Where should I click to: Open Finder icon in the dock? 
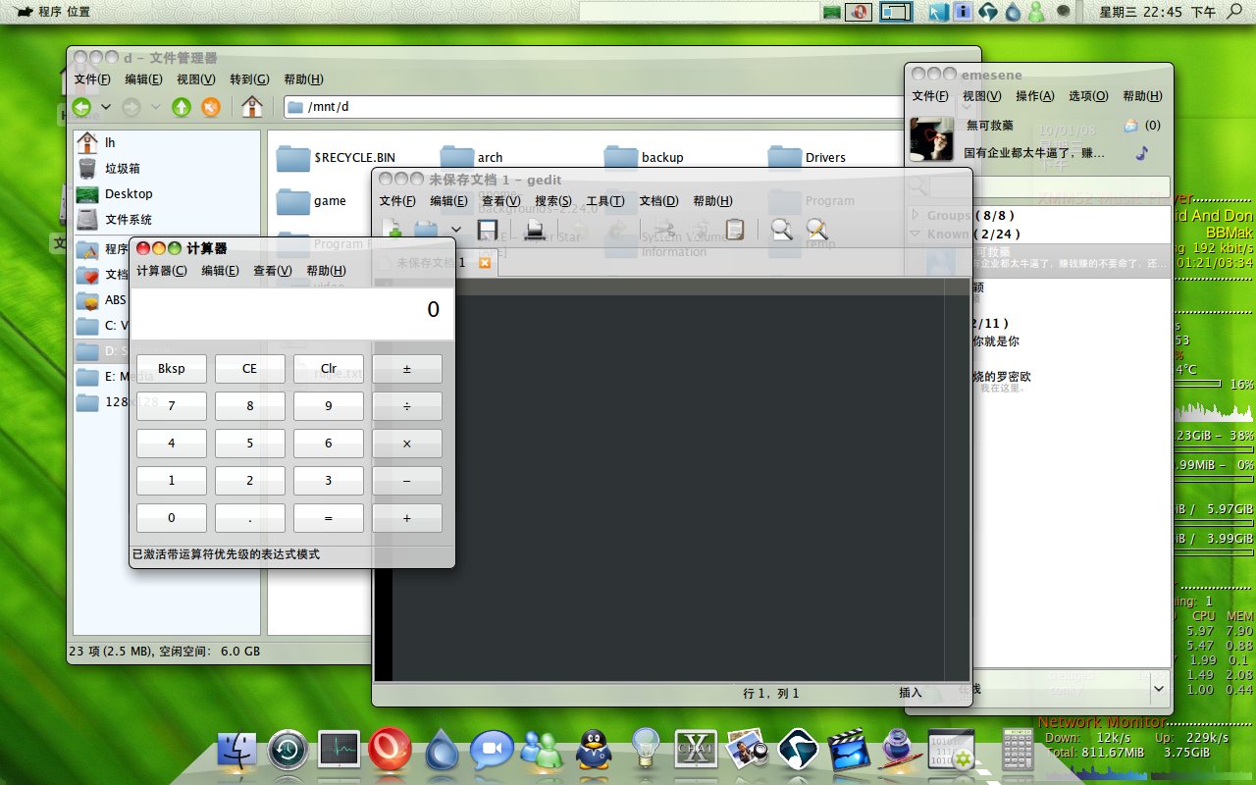[236, 750]
